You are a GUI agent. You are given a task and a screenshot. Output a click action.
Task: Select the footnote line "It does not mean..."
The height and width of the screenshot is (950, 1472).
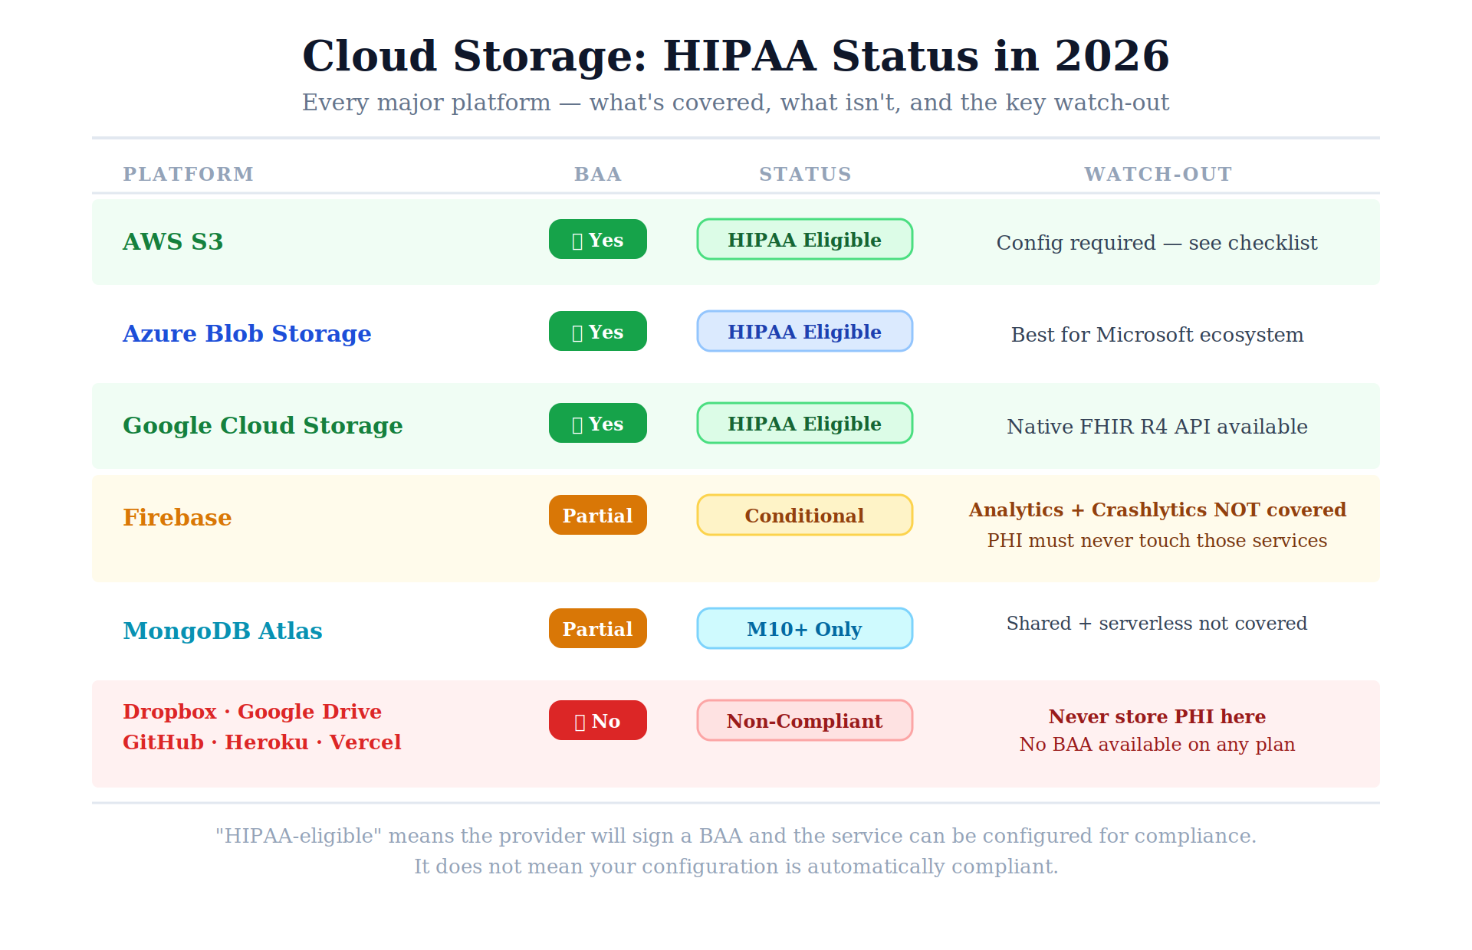coord(736,866)
